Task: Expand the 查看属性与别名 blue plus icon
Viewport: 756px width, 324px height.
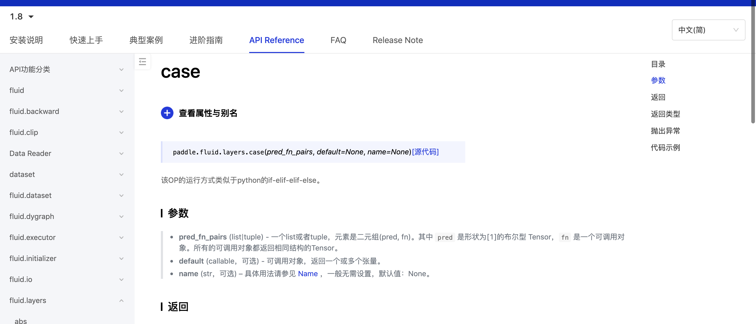Action: coord(167,113)
